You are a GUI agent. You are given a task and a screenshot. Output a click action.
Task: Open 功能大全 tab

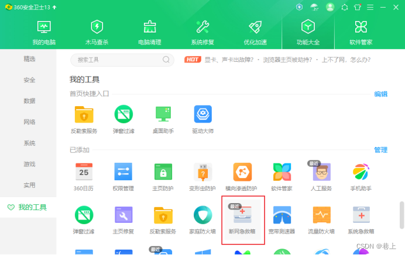point(308,33)
